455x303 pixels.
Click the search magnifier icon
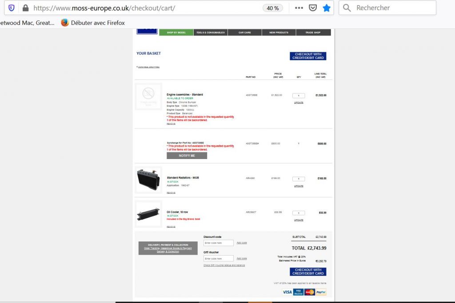[x=347, y=8]
